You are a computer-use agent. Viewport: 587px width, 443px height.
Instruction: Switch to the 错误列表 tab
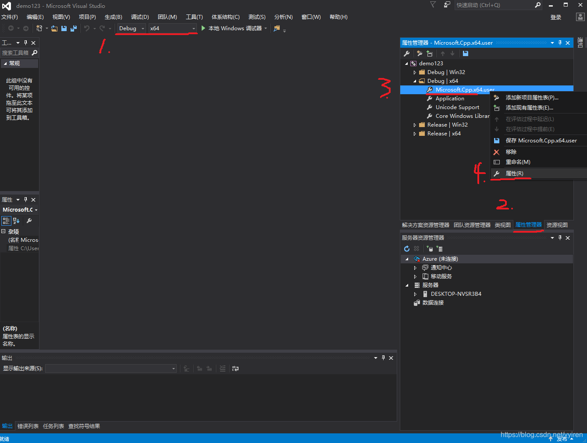28,426
